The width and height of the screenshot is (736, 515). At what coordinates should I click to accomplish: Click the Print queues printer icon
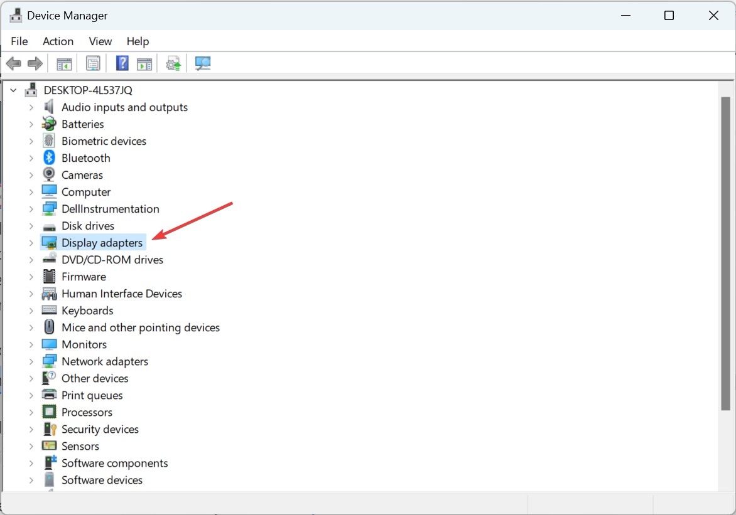coord(49,395)
